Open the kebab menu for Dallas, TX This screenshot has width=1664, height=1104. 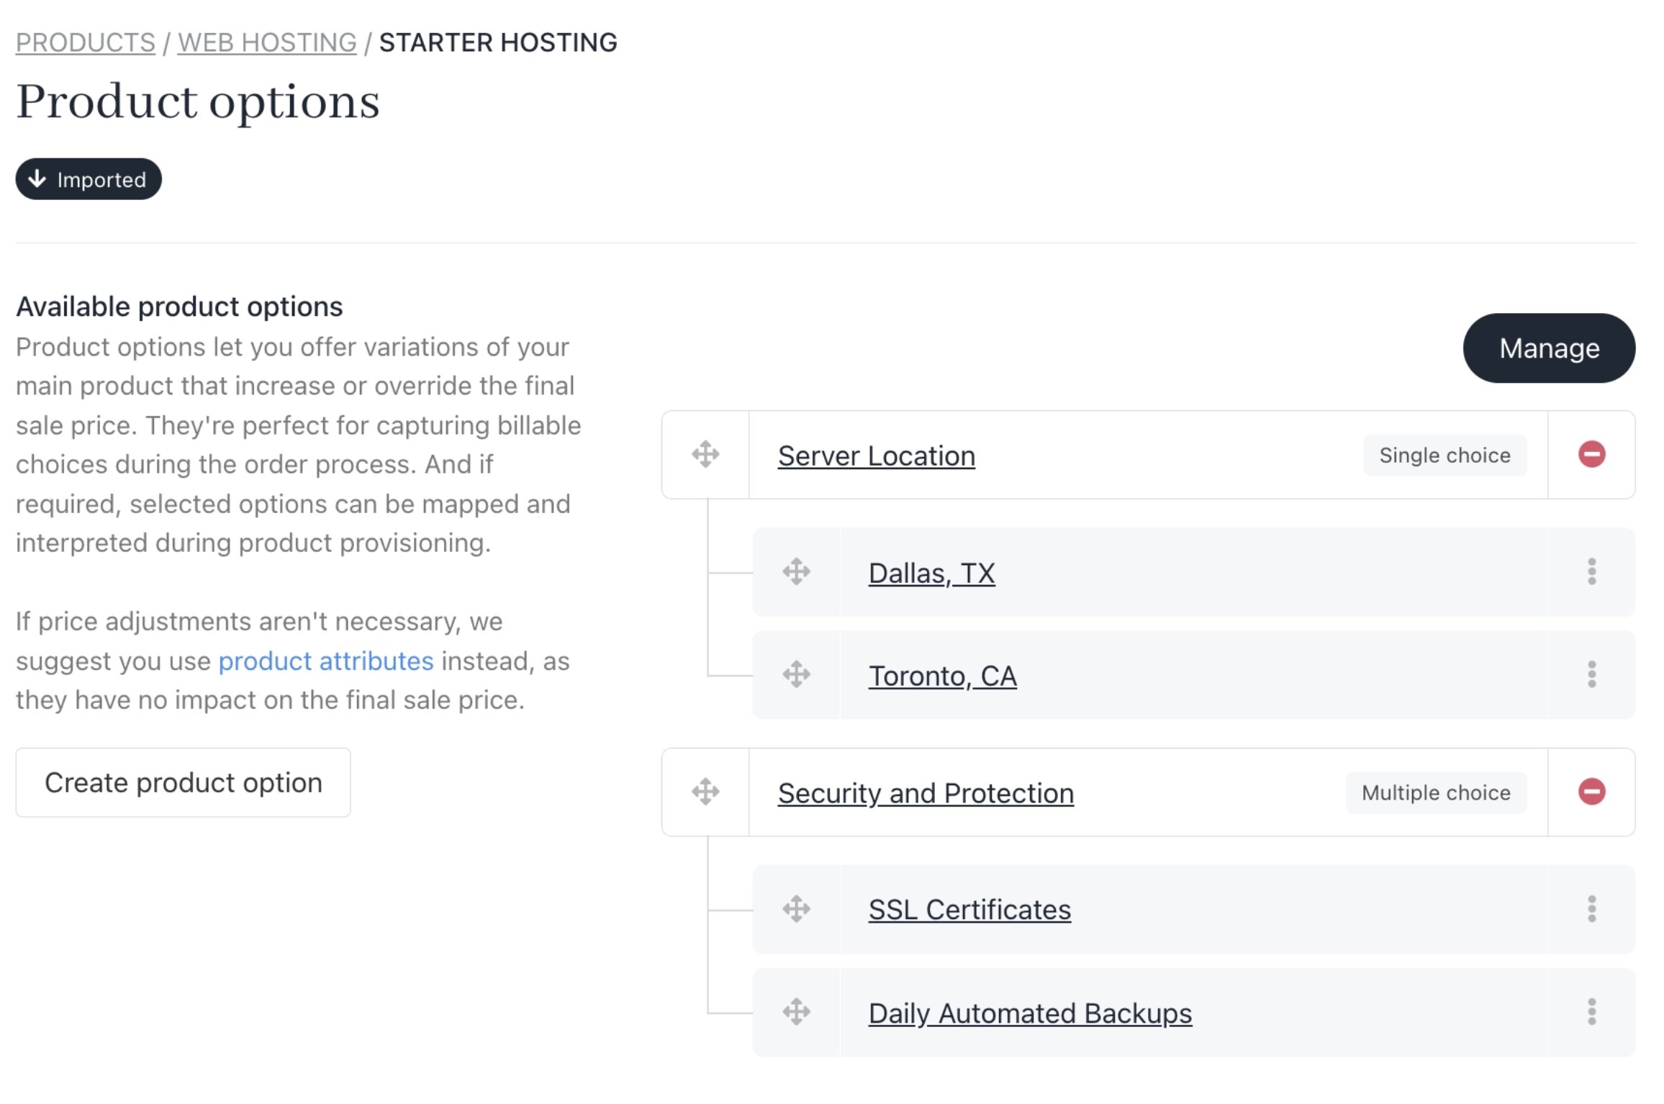(x=1591, y=571)
